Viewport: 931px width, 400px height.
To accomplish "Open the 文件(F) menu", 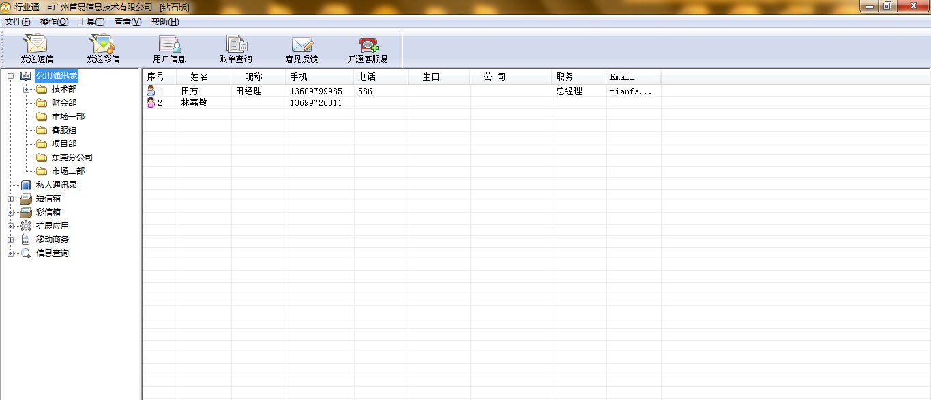I will (x=18, y=22).
